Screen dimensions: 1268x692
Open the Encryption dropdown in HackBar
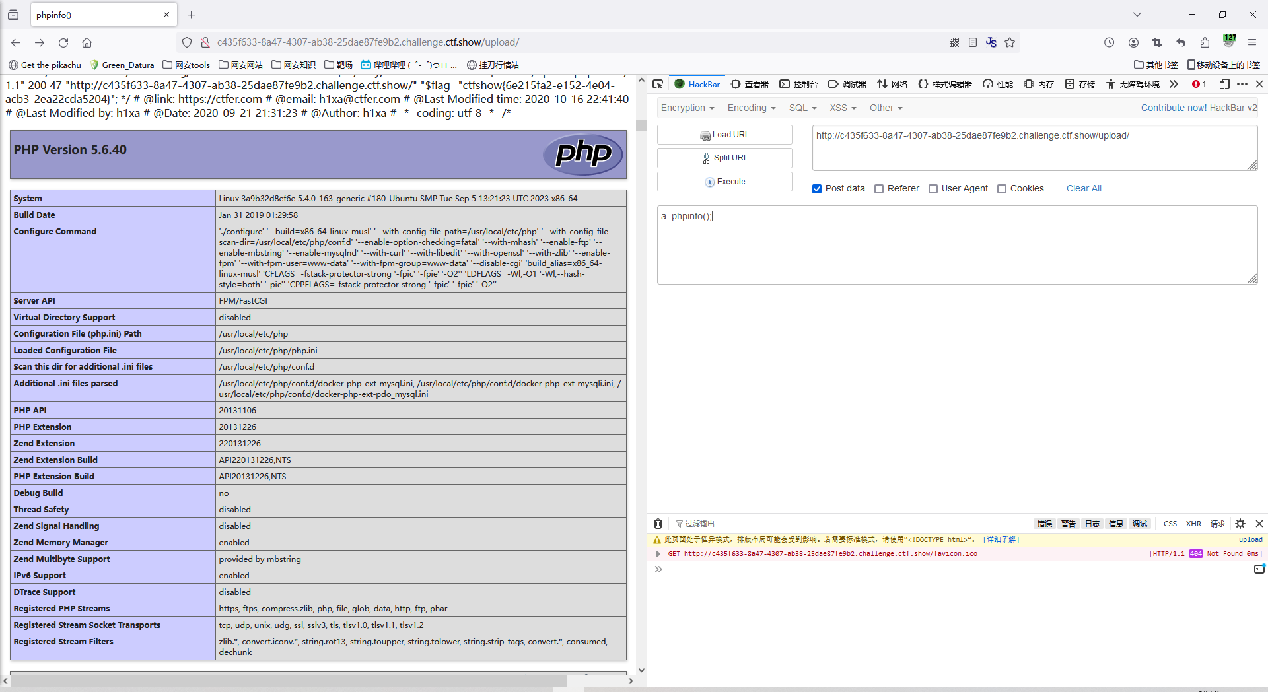pyautogui.click(x=687, y=108)
